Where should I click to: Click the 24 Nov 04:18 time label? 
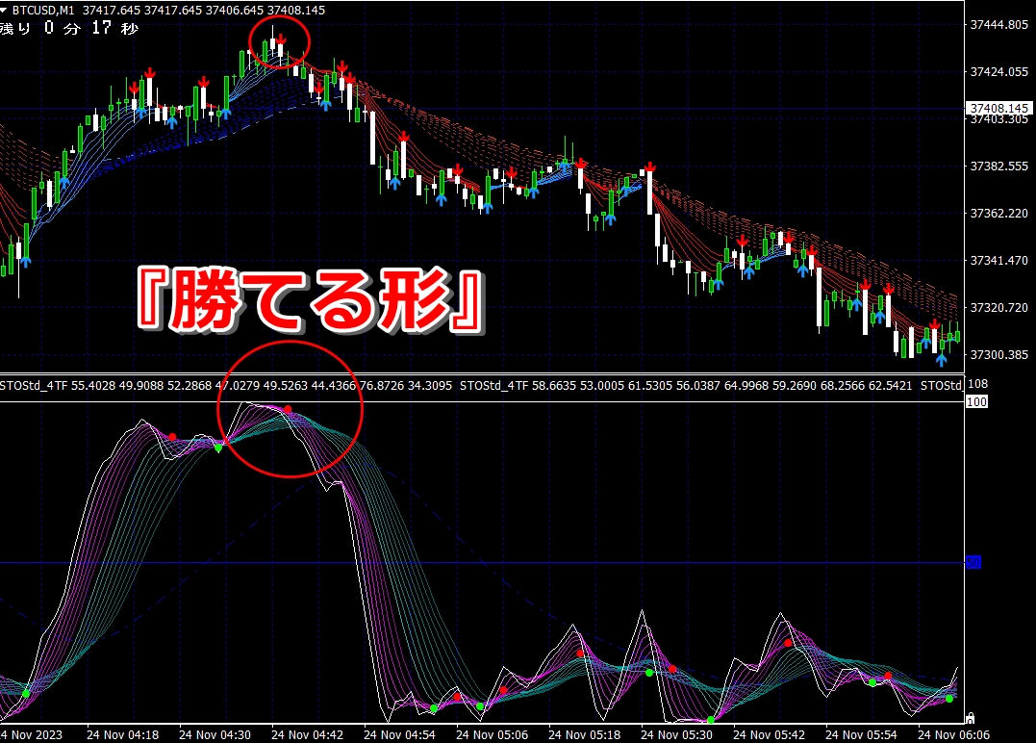tap(122, 735)
